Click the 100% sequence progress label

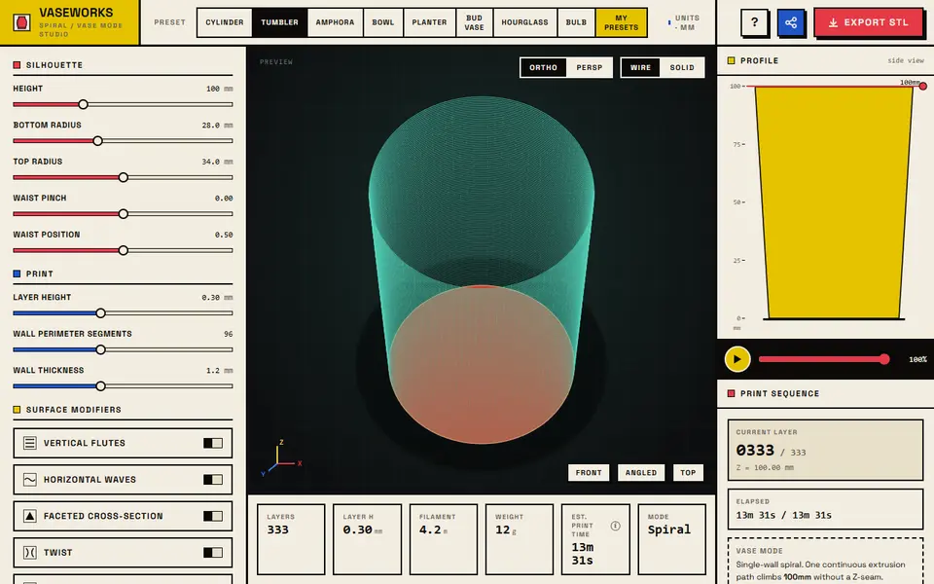point(917,359)
